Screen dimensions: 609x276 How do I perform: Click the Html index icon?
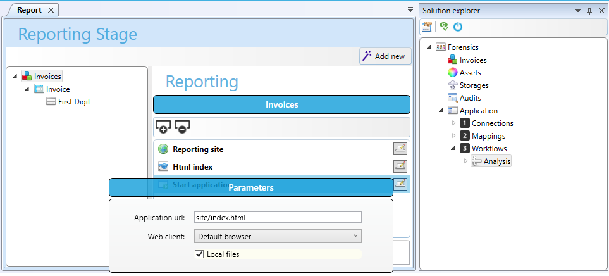coord(163,166)
